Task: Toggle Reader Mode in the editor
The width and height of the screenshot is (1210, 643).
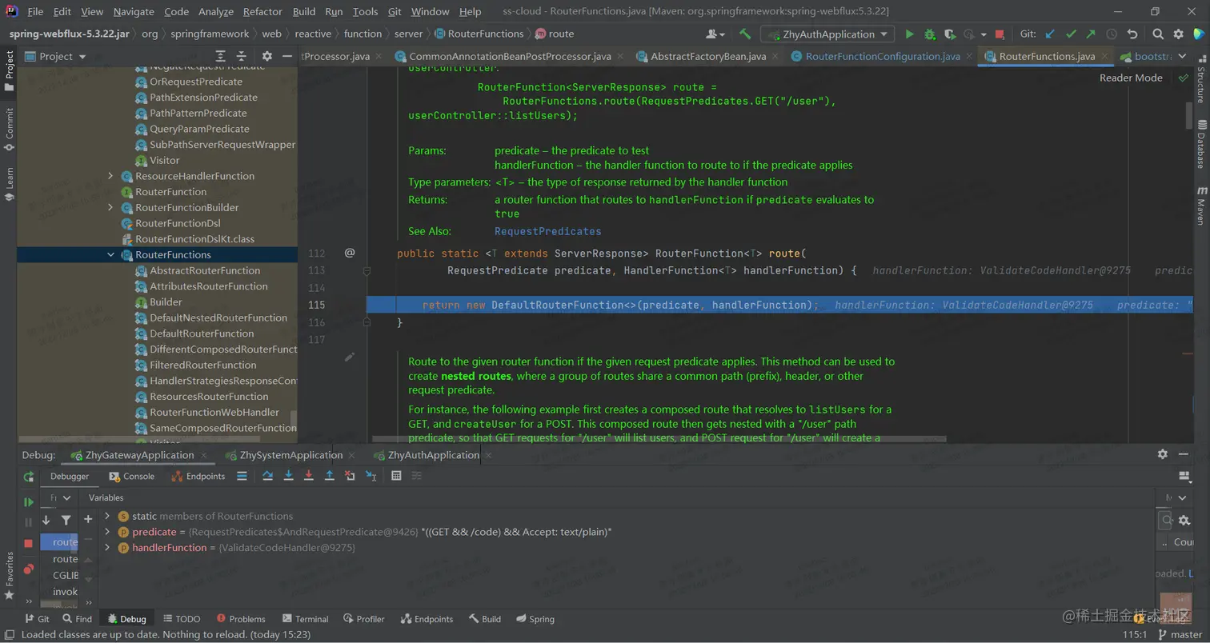Action: click(x=1131, y=78)
